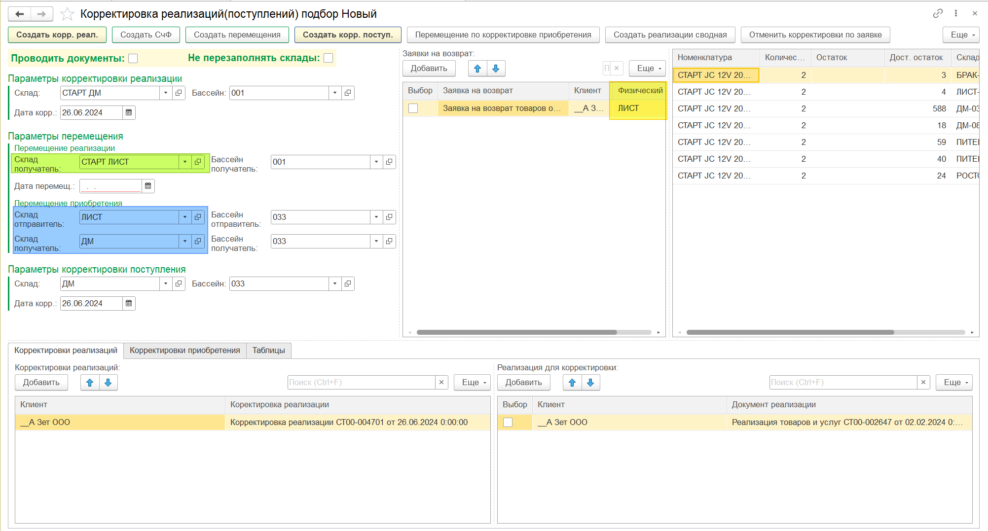
Task: Open calendar for Дата перемещ. field
Action: click(x=148, y=186)
